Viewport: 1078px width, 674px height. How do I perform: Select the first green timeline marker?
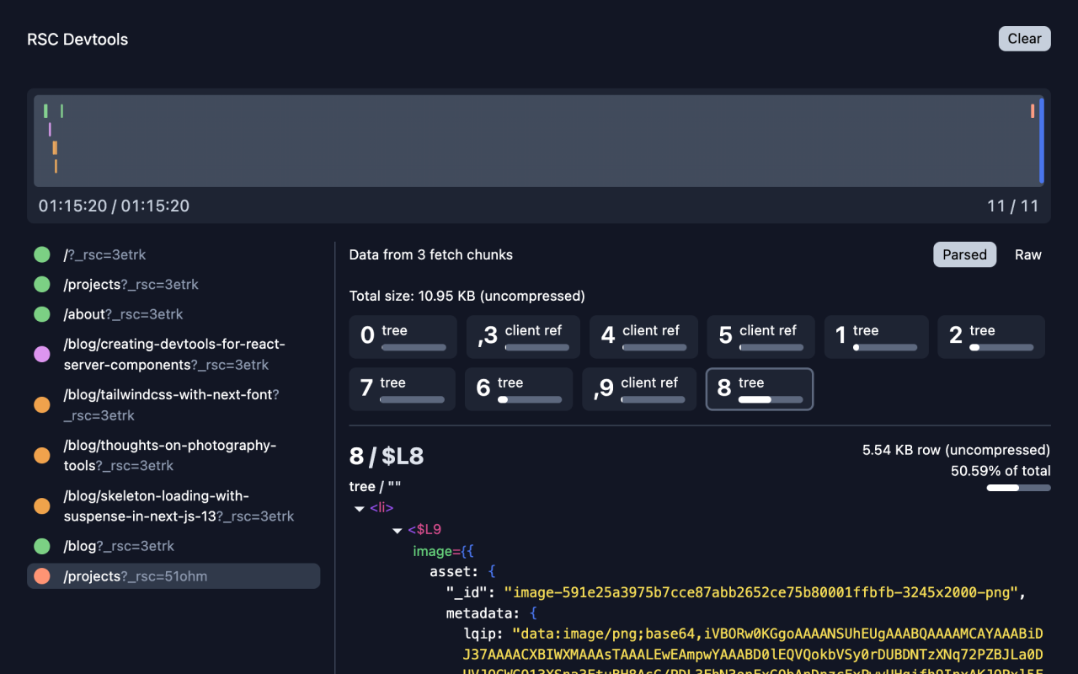(45, 110)
